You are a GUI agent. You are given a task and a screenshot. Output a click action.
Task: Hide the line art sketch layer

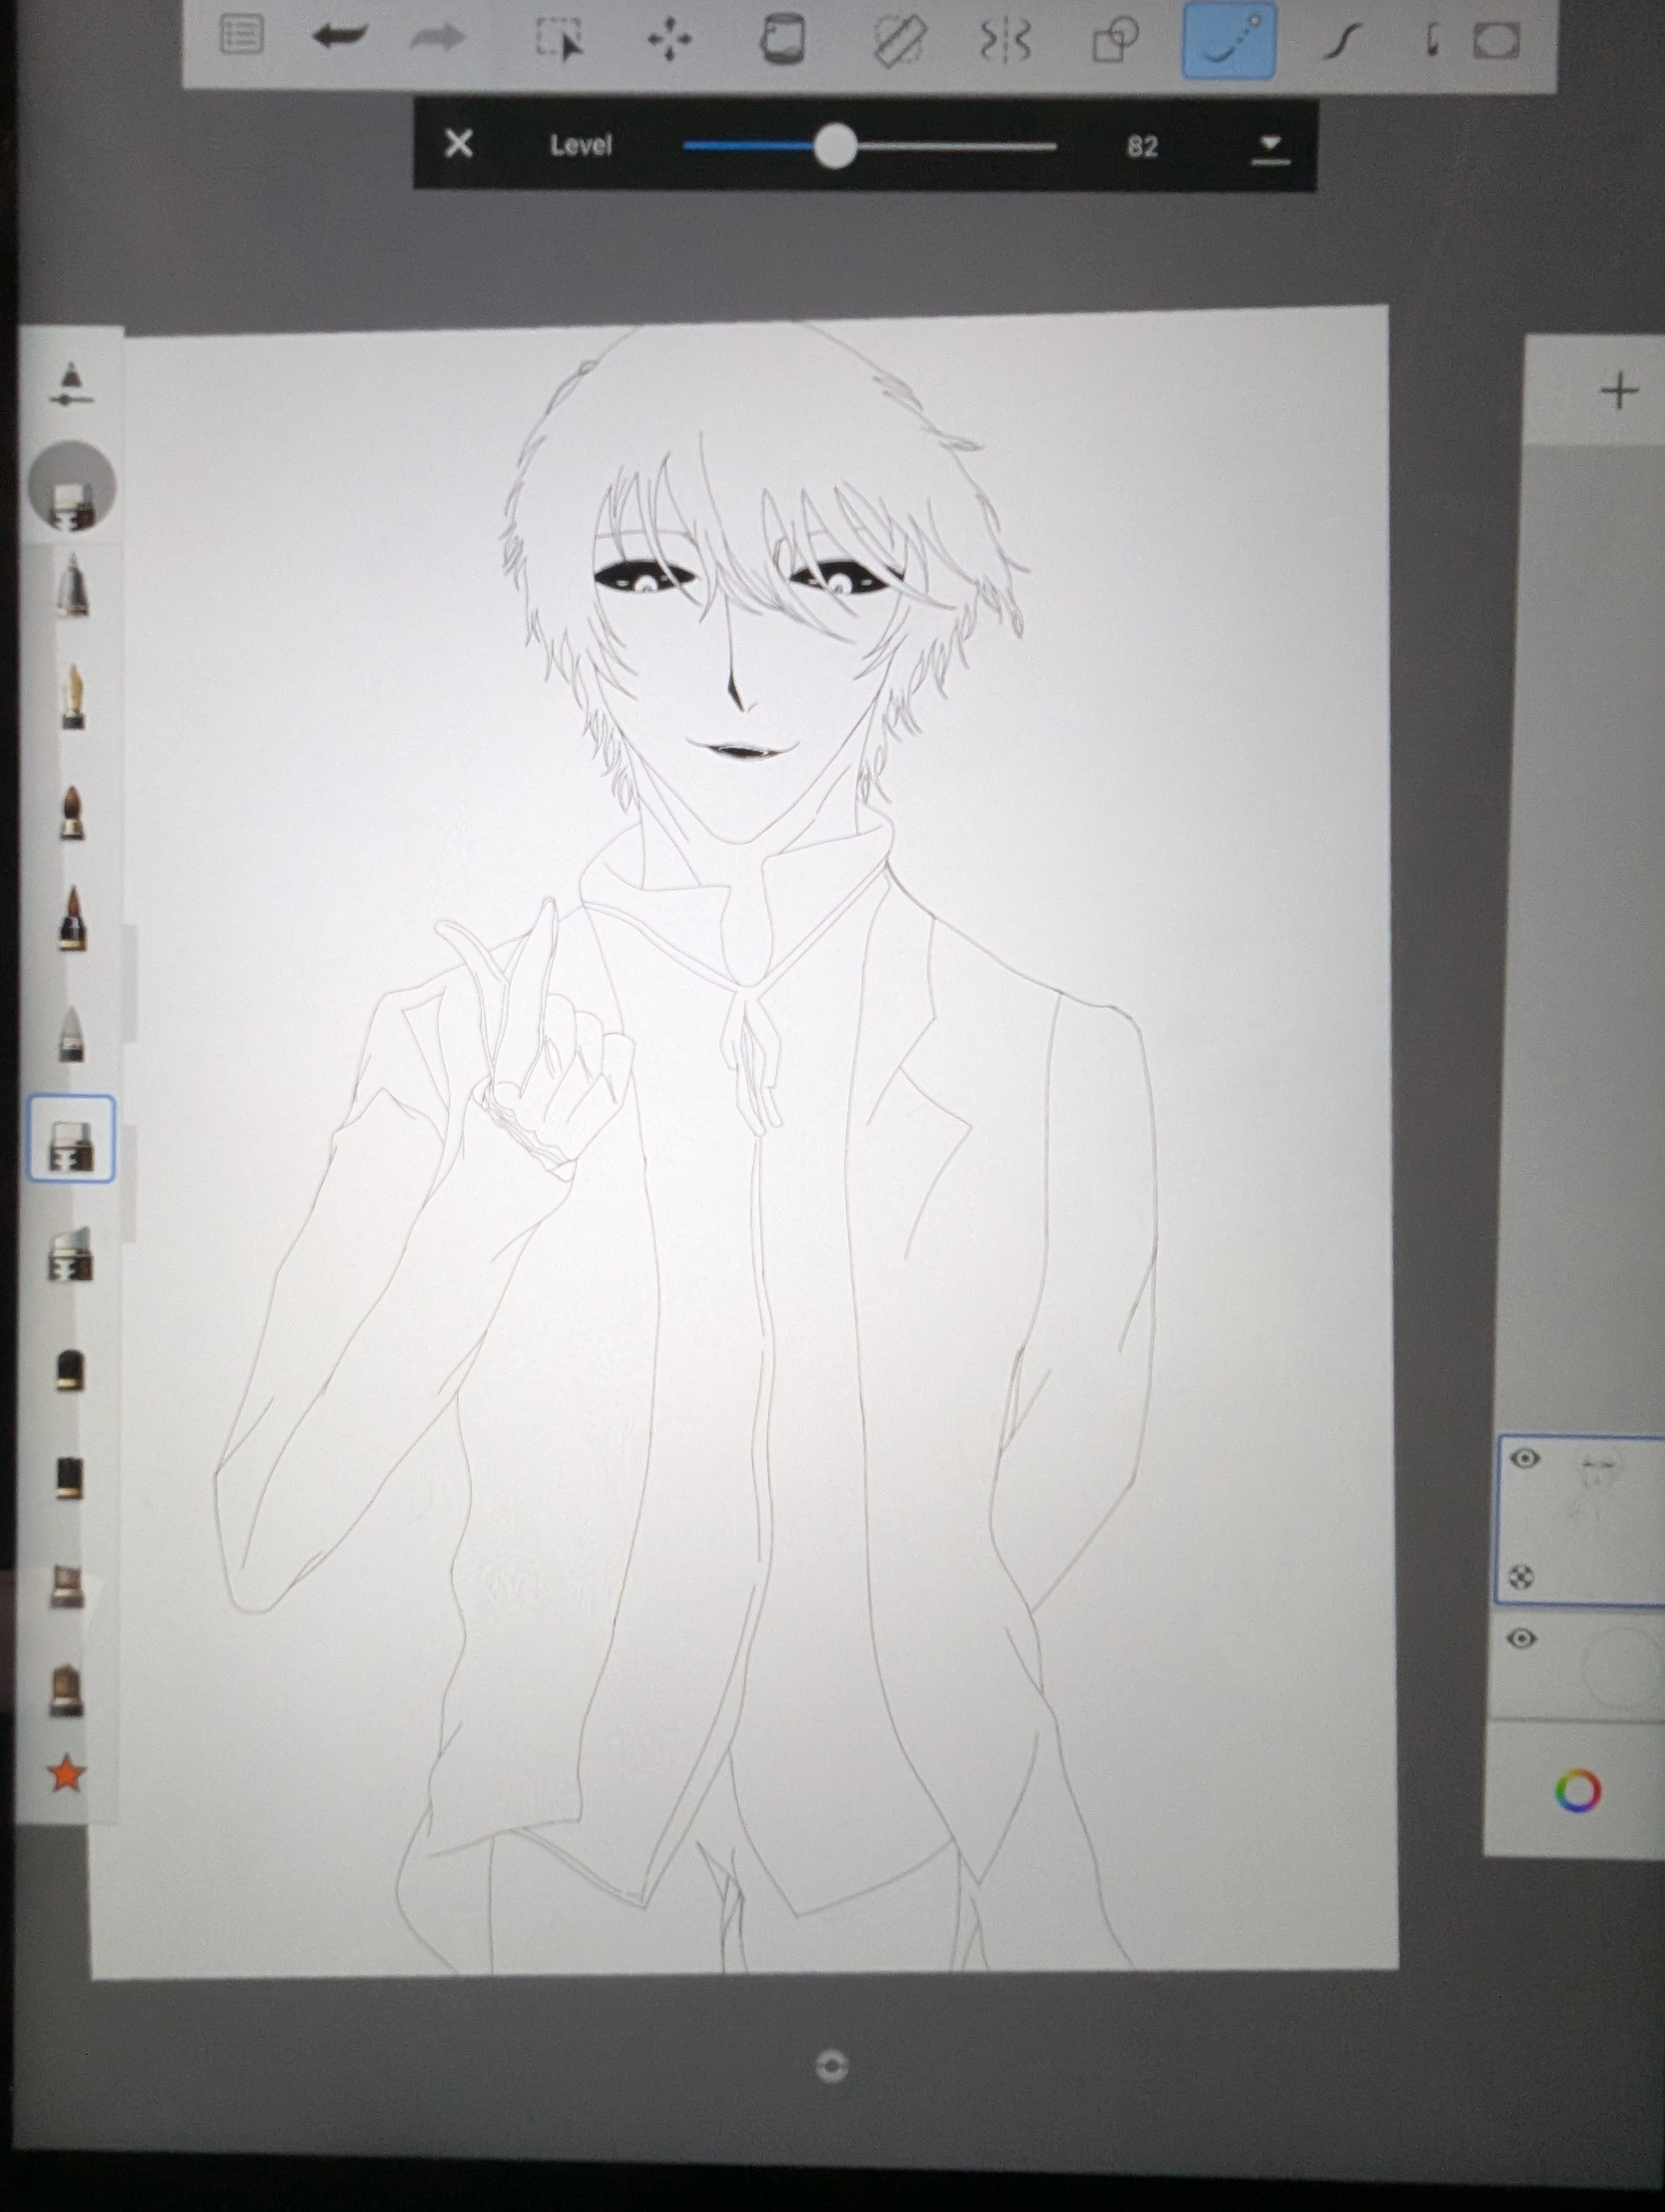point(1524,1458)
